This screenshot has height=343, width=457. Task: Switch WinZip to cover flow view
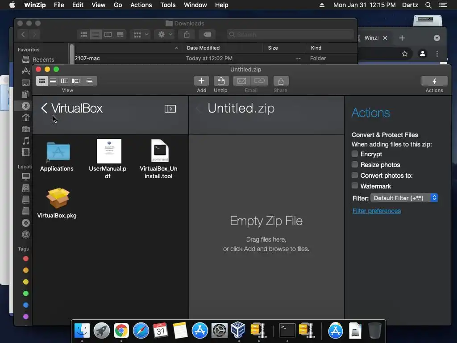(x=76, y=81)
